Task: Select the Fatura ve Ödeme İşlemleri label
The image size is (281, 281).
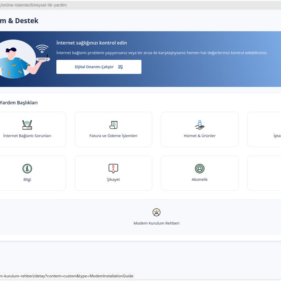Action: [x=113, y=136]
